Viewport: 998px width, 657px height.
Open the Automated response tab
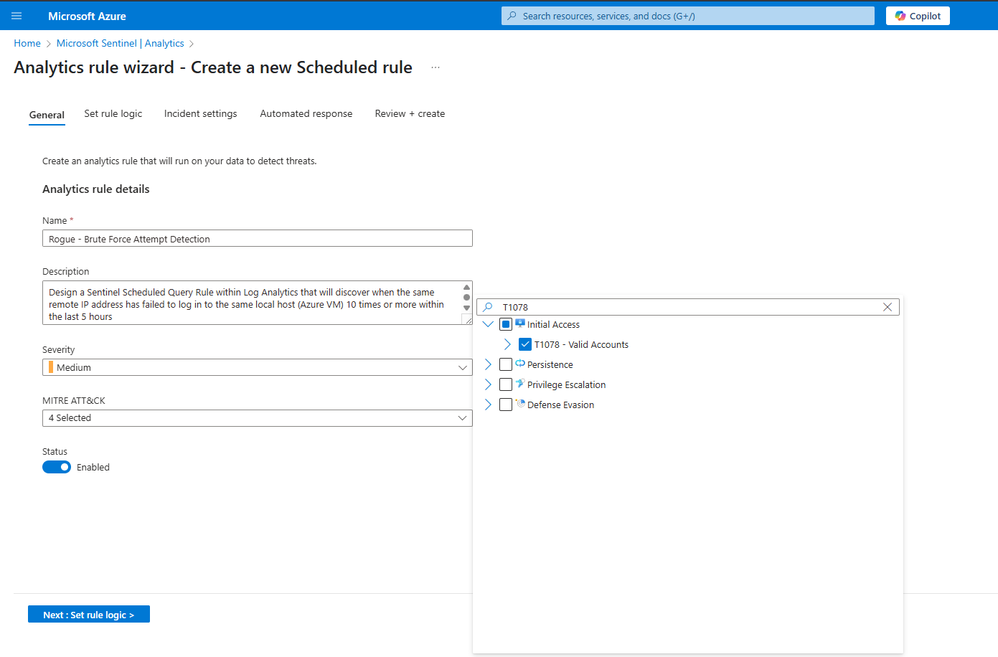tap(306, 113)
